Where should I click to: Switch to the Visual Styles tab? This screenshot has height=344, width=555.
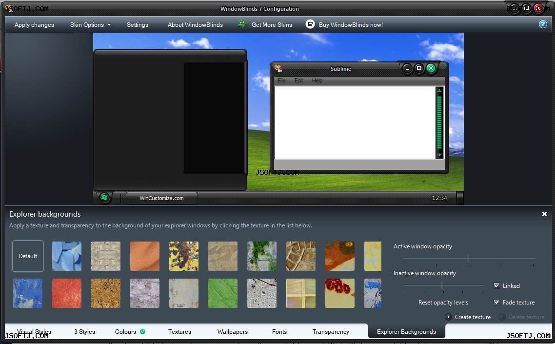pyautogui.click(x=34, y=332)
